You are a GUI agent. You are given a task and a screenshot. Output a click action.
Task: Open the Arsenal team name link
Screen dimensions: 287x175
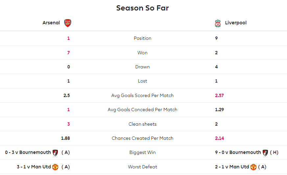point(51,23)
